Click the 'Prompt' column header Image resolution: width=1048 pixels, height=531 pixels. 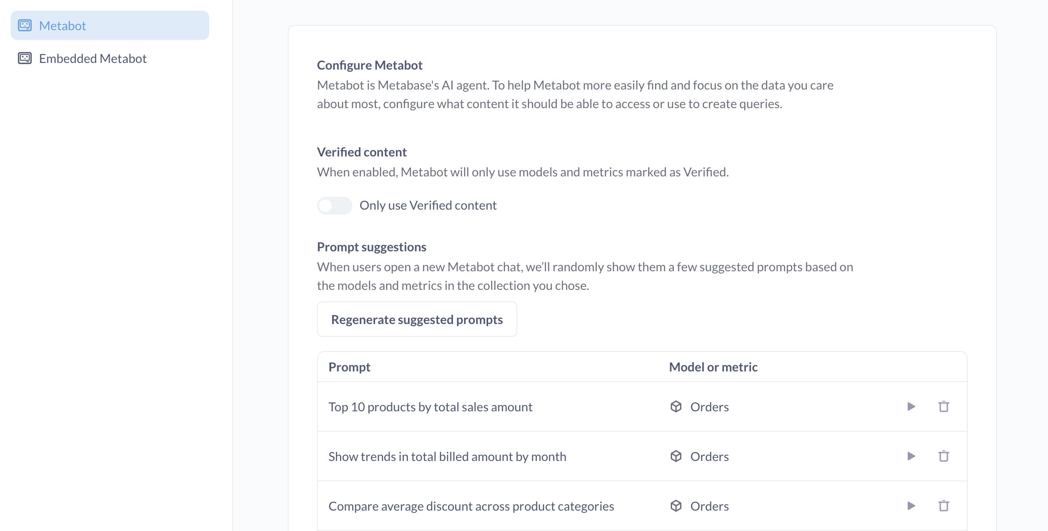pyautogui.click(x=349, y=367)
